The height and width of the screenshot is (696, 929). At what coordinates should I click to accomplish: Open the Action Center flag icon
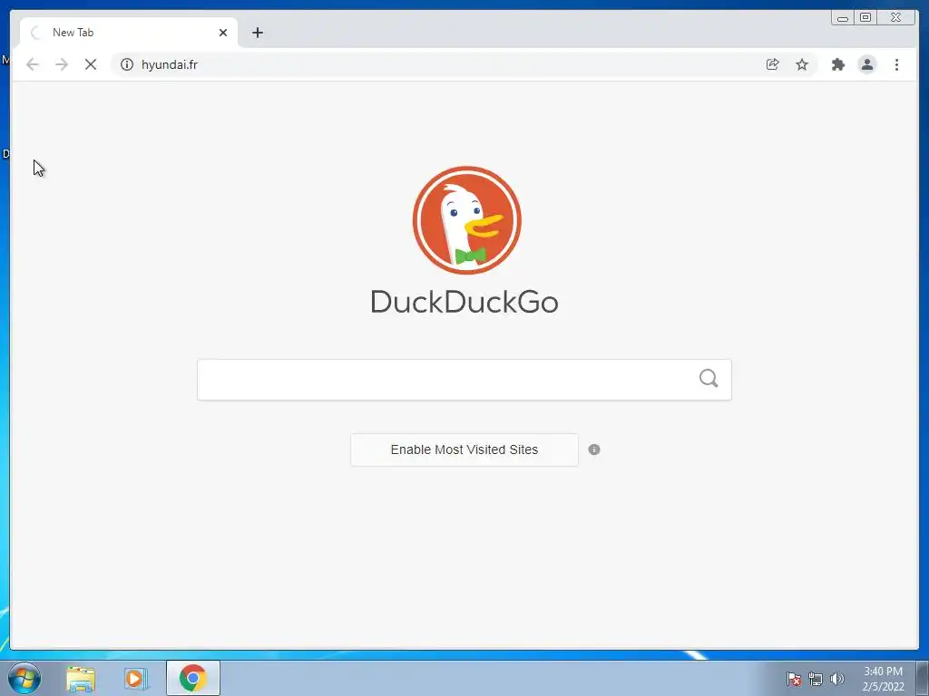point(794,679)
